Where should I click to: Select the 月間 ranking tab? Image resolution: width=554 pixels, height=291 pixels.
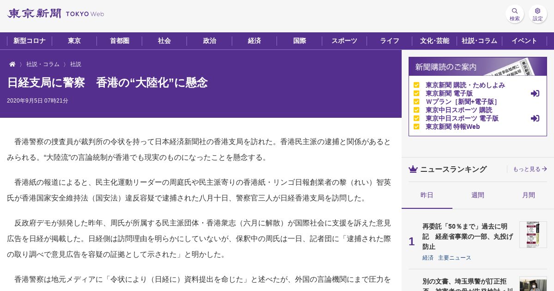point(529,195)
